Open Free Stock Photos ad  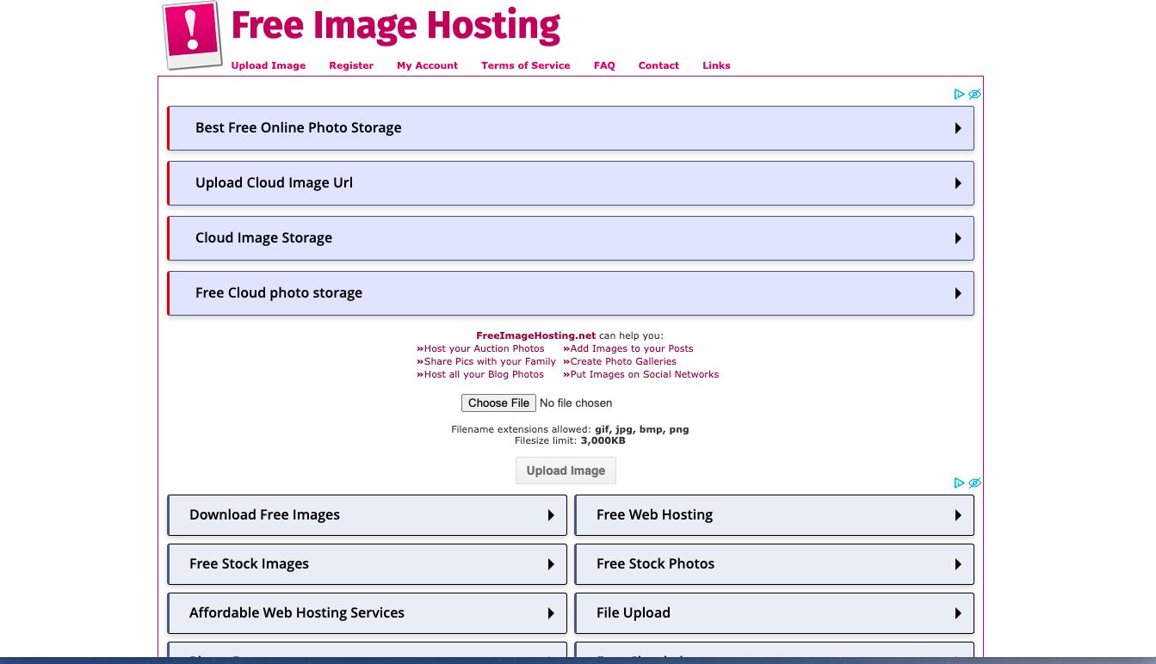(775, 564)
